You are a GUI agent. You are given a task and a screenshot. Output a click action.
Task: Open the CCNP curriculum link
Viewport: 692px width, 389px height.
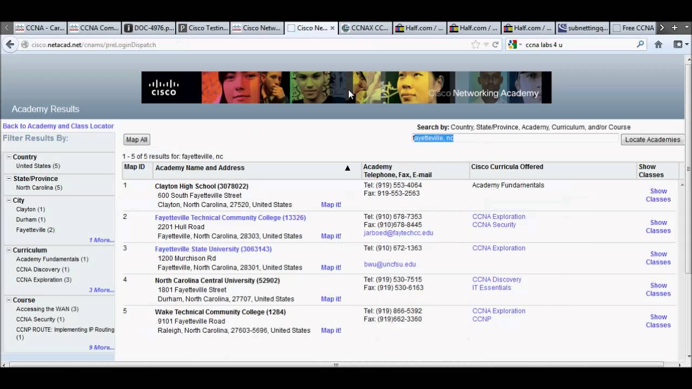[x=482, y=319]
